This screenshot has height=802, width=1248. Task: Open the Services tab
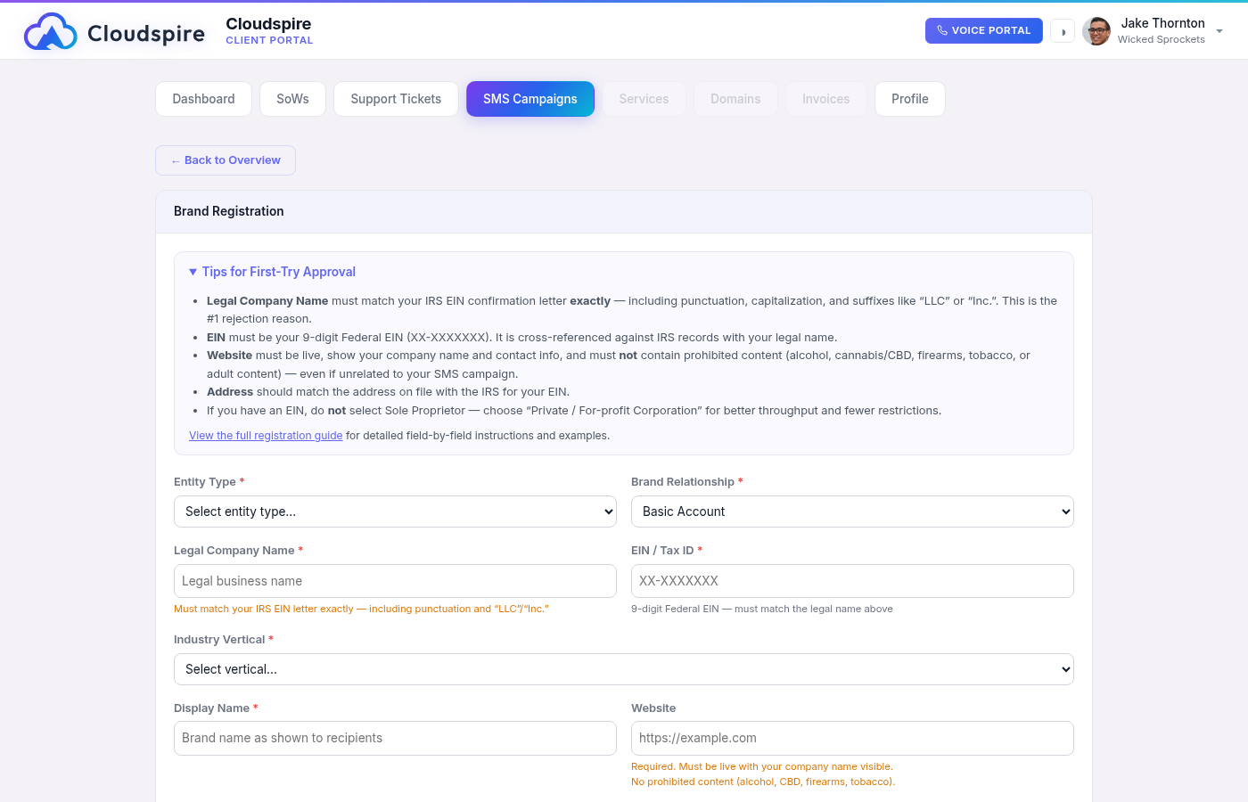[x=644, y=99]
